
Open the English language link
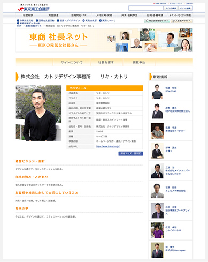189,3
